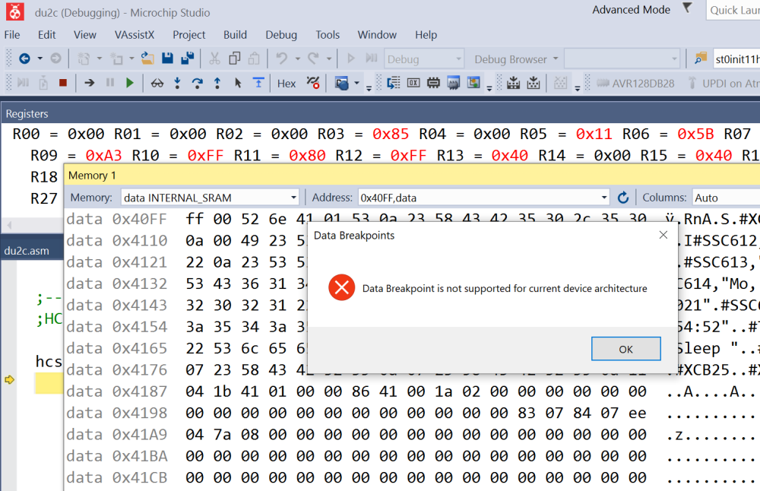Open QuickWatch glasses icon
The image size is (760, 491).
(x=157, y=84)
